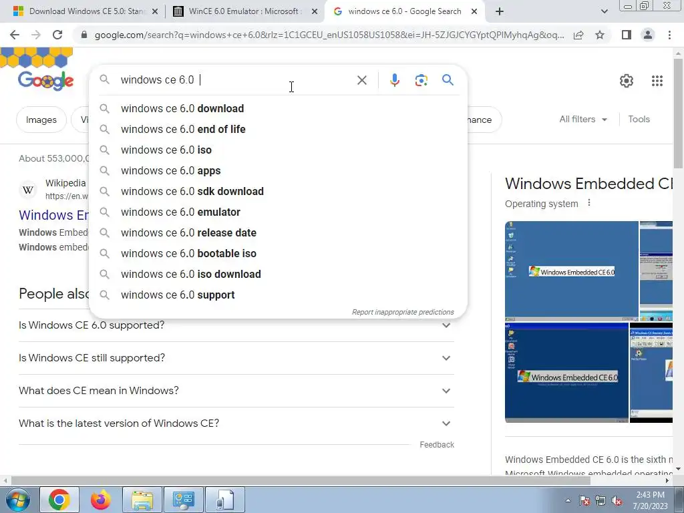Screen dimensions: 684x513
Task: Expand 'Is Windows CE still supported?'
Action: [x=236, y=358]
